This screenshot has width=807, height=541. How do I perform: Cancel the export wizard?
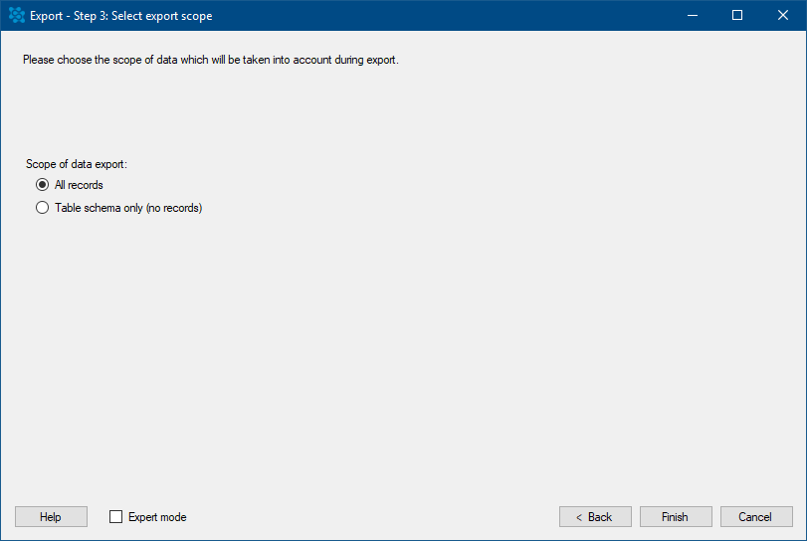pos(756,517)
